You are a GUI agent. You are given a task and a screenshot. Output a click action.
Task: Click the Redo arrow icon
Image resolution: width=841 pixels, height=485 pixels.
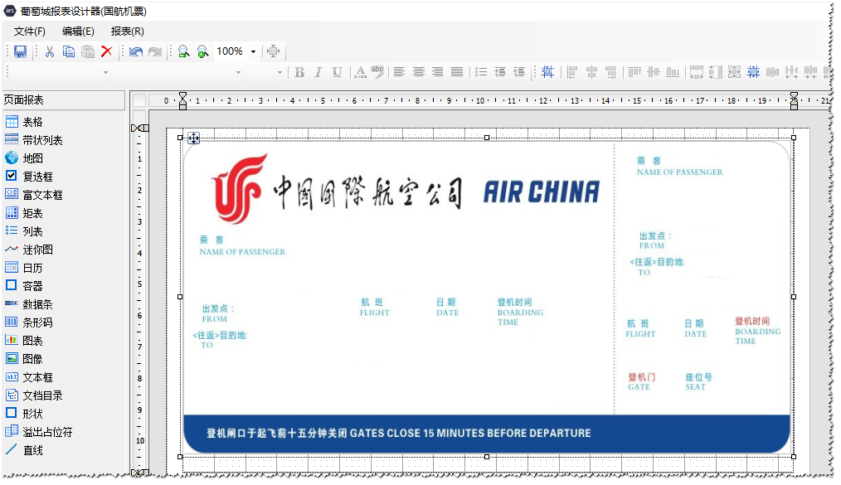coord(155,51)
